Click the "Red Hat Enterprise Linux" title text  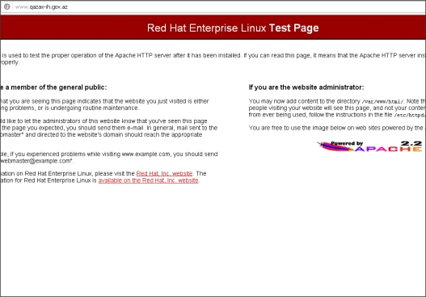click(x=207, y=28)
